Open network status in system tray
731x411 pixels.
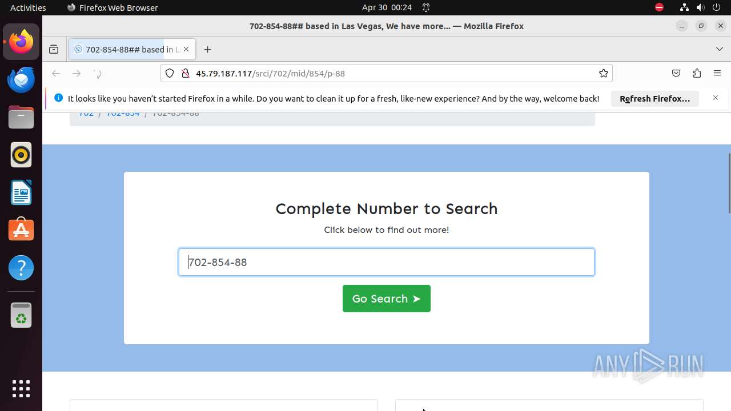pos(684,7)
